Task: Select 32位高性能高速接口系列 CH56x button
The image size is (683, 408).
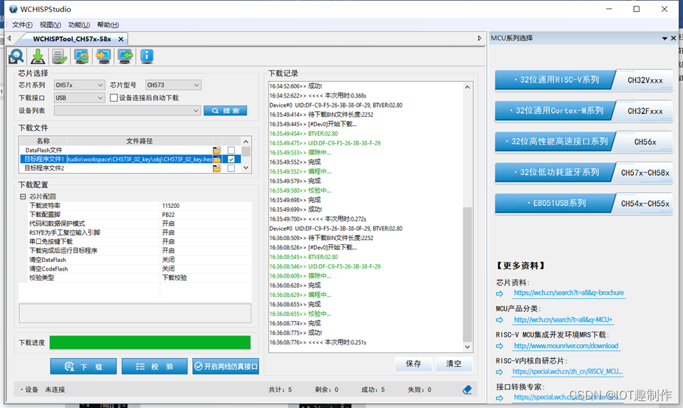Action: (584, 142)
